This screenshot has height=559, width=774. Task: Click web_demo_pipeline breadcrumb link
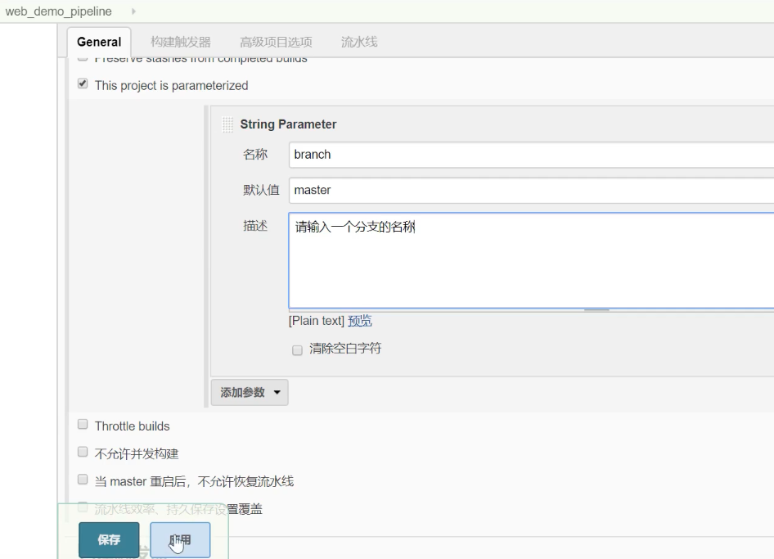pos(59,11)
